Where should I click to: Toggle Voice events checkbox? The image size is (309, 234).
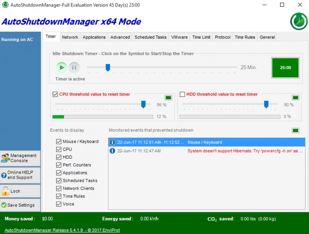tap(59, 204)
